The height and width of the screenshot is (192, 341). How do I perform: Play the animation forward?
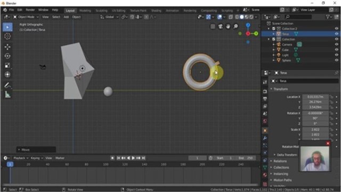(133, 158)
